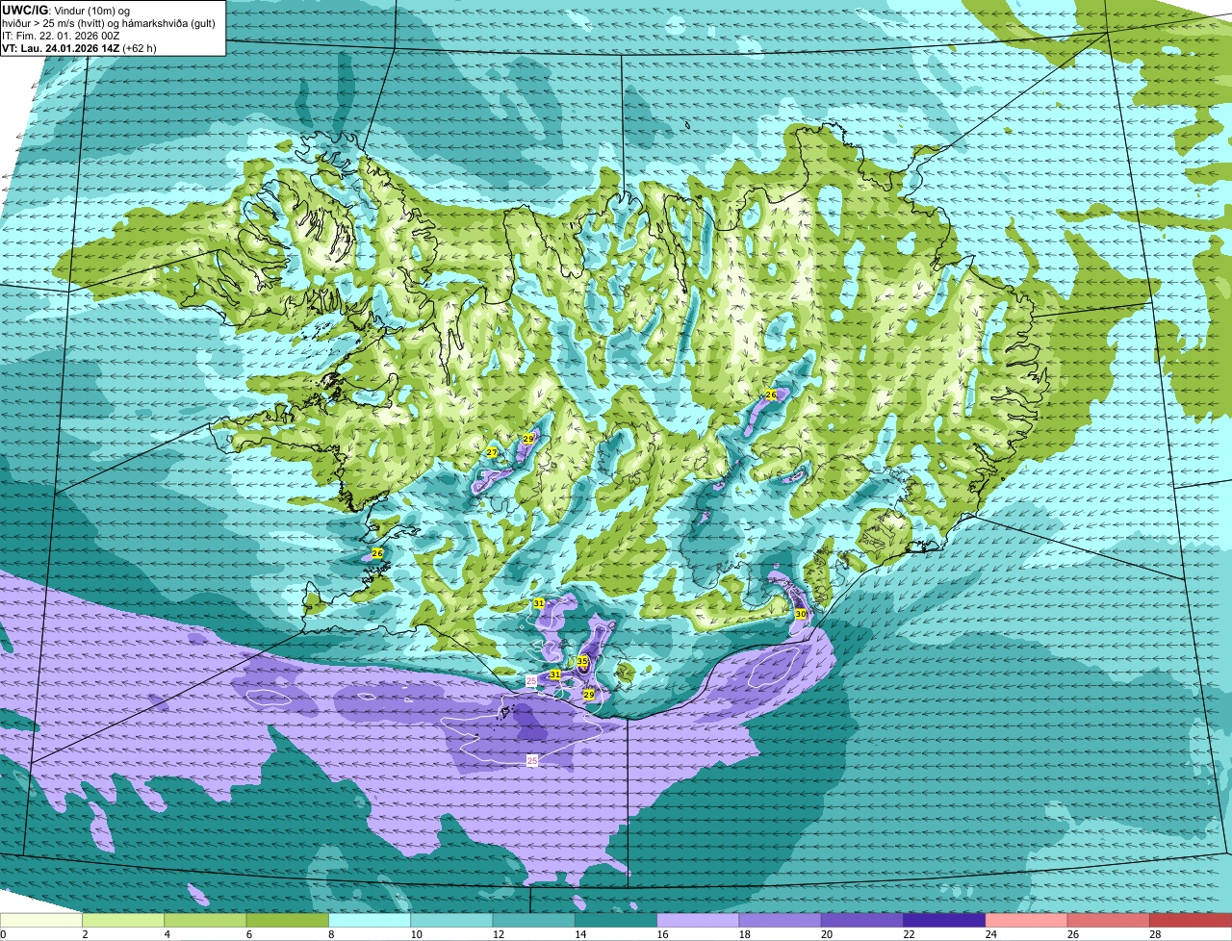Click the yellow "29" label below the "35"
1232x941 pixels.
click(589, 694)
